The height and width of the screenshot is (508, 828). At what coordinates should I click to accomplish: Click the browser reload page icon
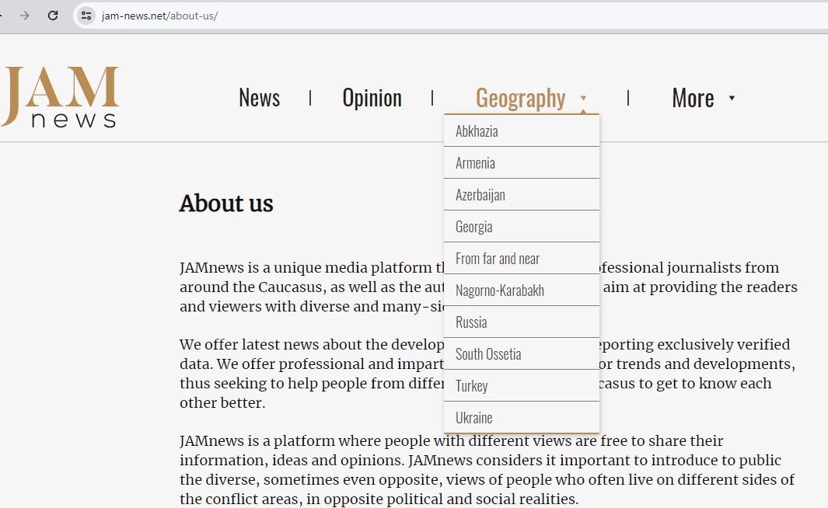[x=53, y=16]
